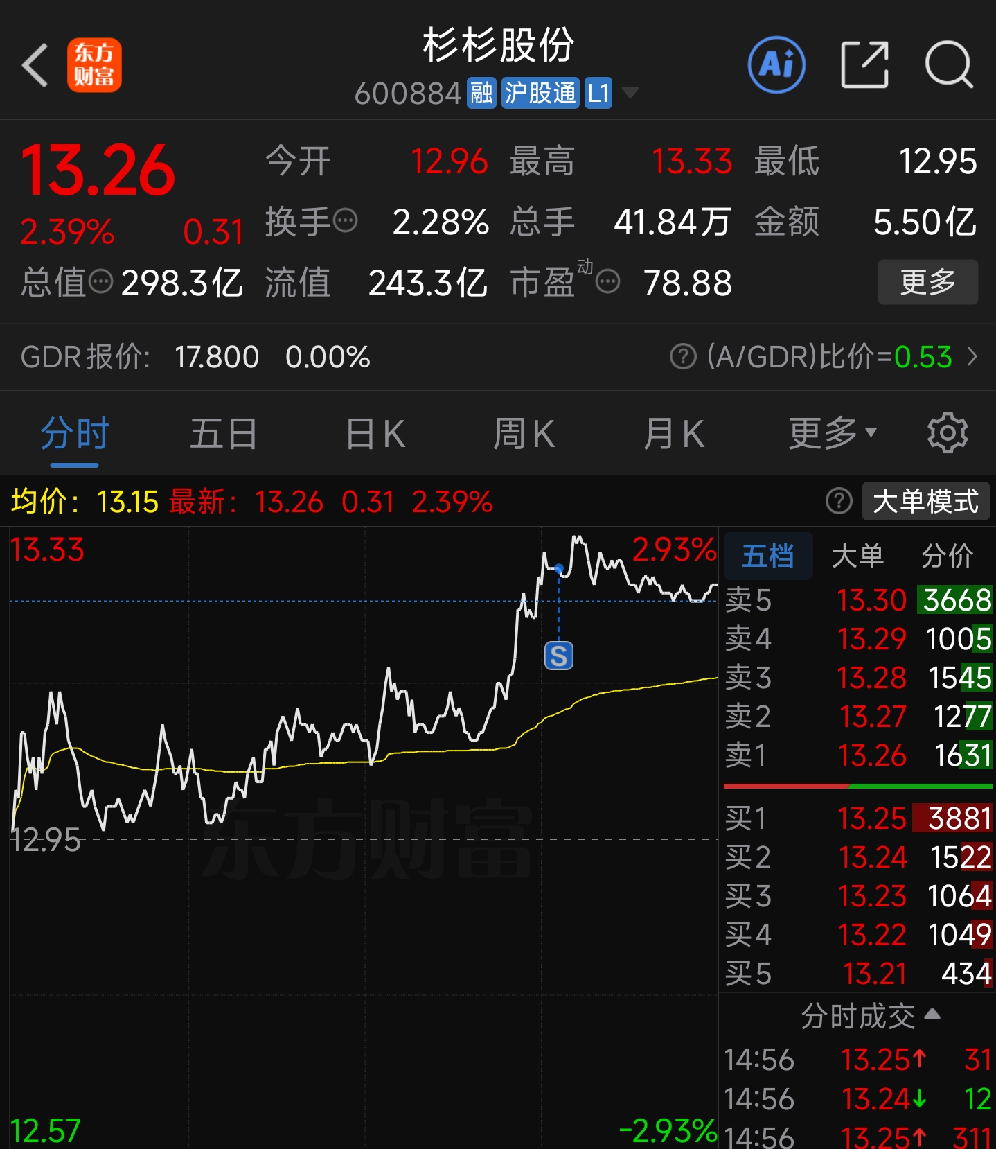996x1149 pixels.
Task: Collapse the 分时成交 list arrow
Action: pyautogui.click(x=932, y=1014)
